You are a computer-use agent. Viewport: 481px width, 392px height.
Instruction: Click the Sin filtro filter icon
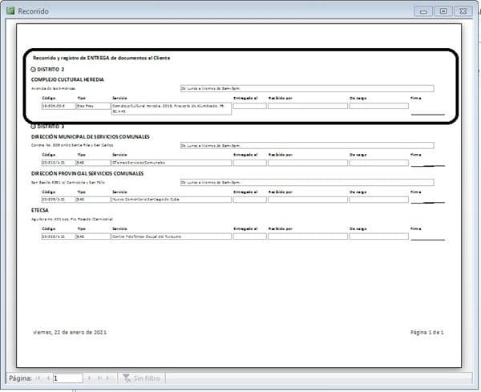click(x=126, y=377)
